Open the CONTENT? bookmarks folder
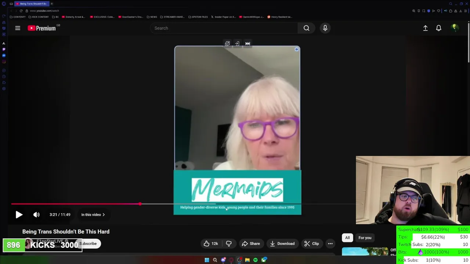 [18, 17]
